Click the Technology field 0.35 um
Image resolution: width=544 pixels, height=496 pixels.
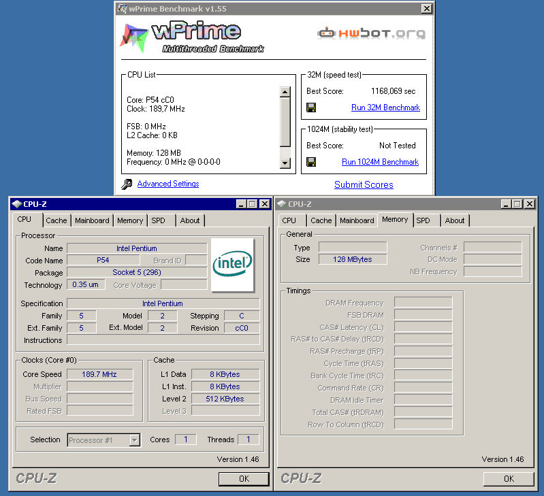tap(85, 284)
